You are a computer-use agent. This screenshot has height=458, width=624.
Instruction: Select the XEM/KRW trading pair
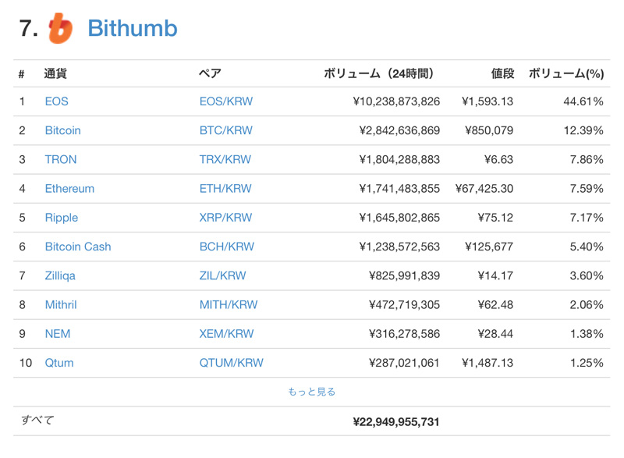tap(226, 334)
